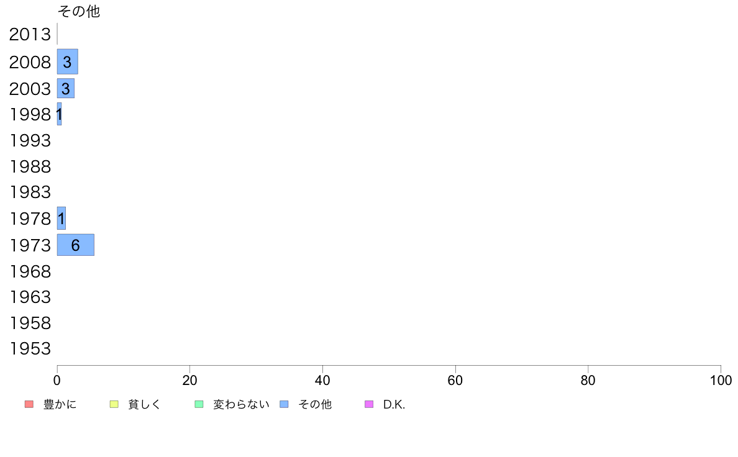Select the 1973 bar showing 6
The image size is (738, 457).
tap(76, 245)
